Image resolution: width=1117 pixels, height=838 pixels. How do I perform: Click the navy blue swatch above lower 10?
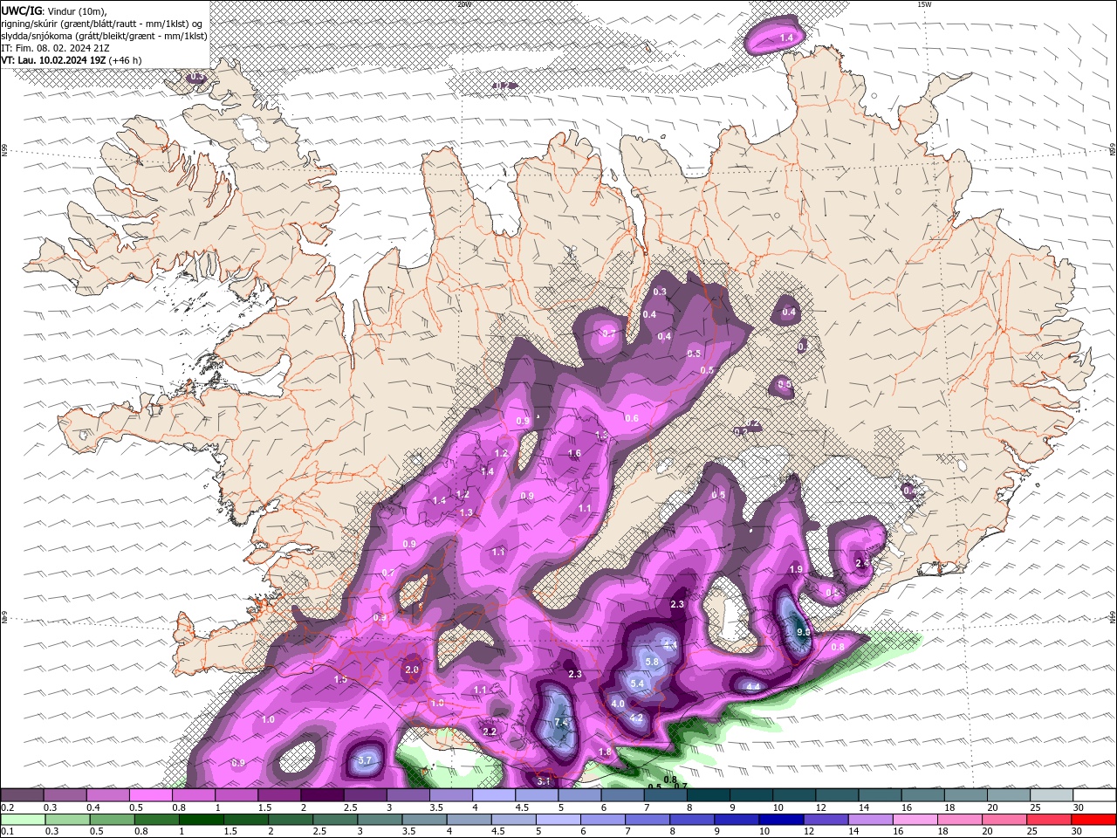(x=779, y=820)
